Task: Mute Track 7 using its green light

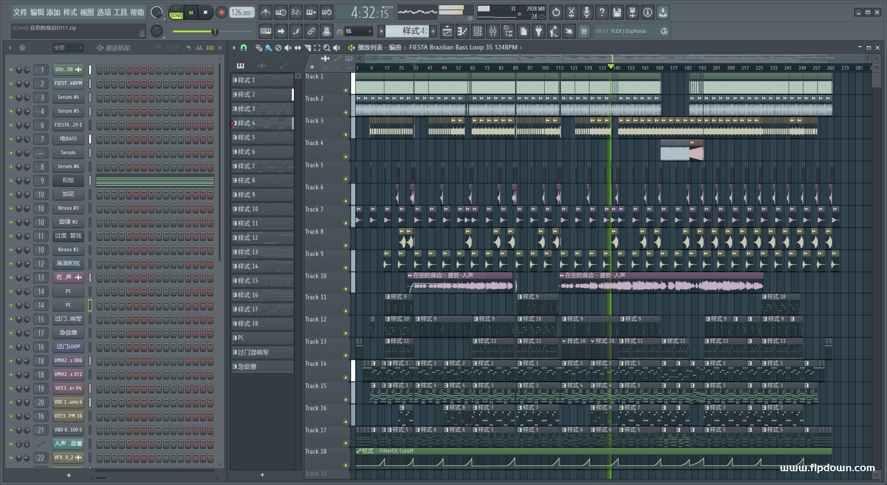Action: pyautogui.click(x=346, y=224)
